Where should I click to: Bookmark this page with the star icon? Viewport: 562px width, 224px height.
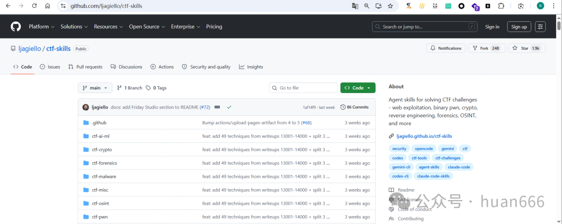point(390,6)
